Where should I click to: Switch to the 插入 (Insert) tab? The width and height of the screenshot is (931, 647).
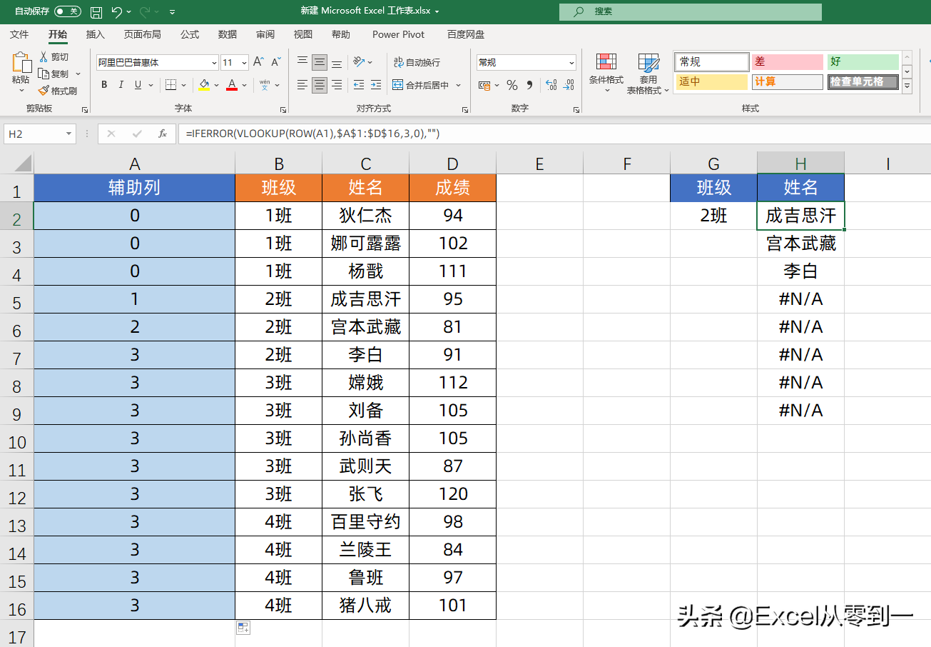95,34
